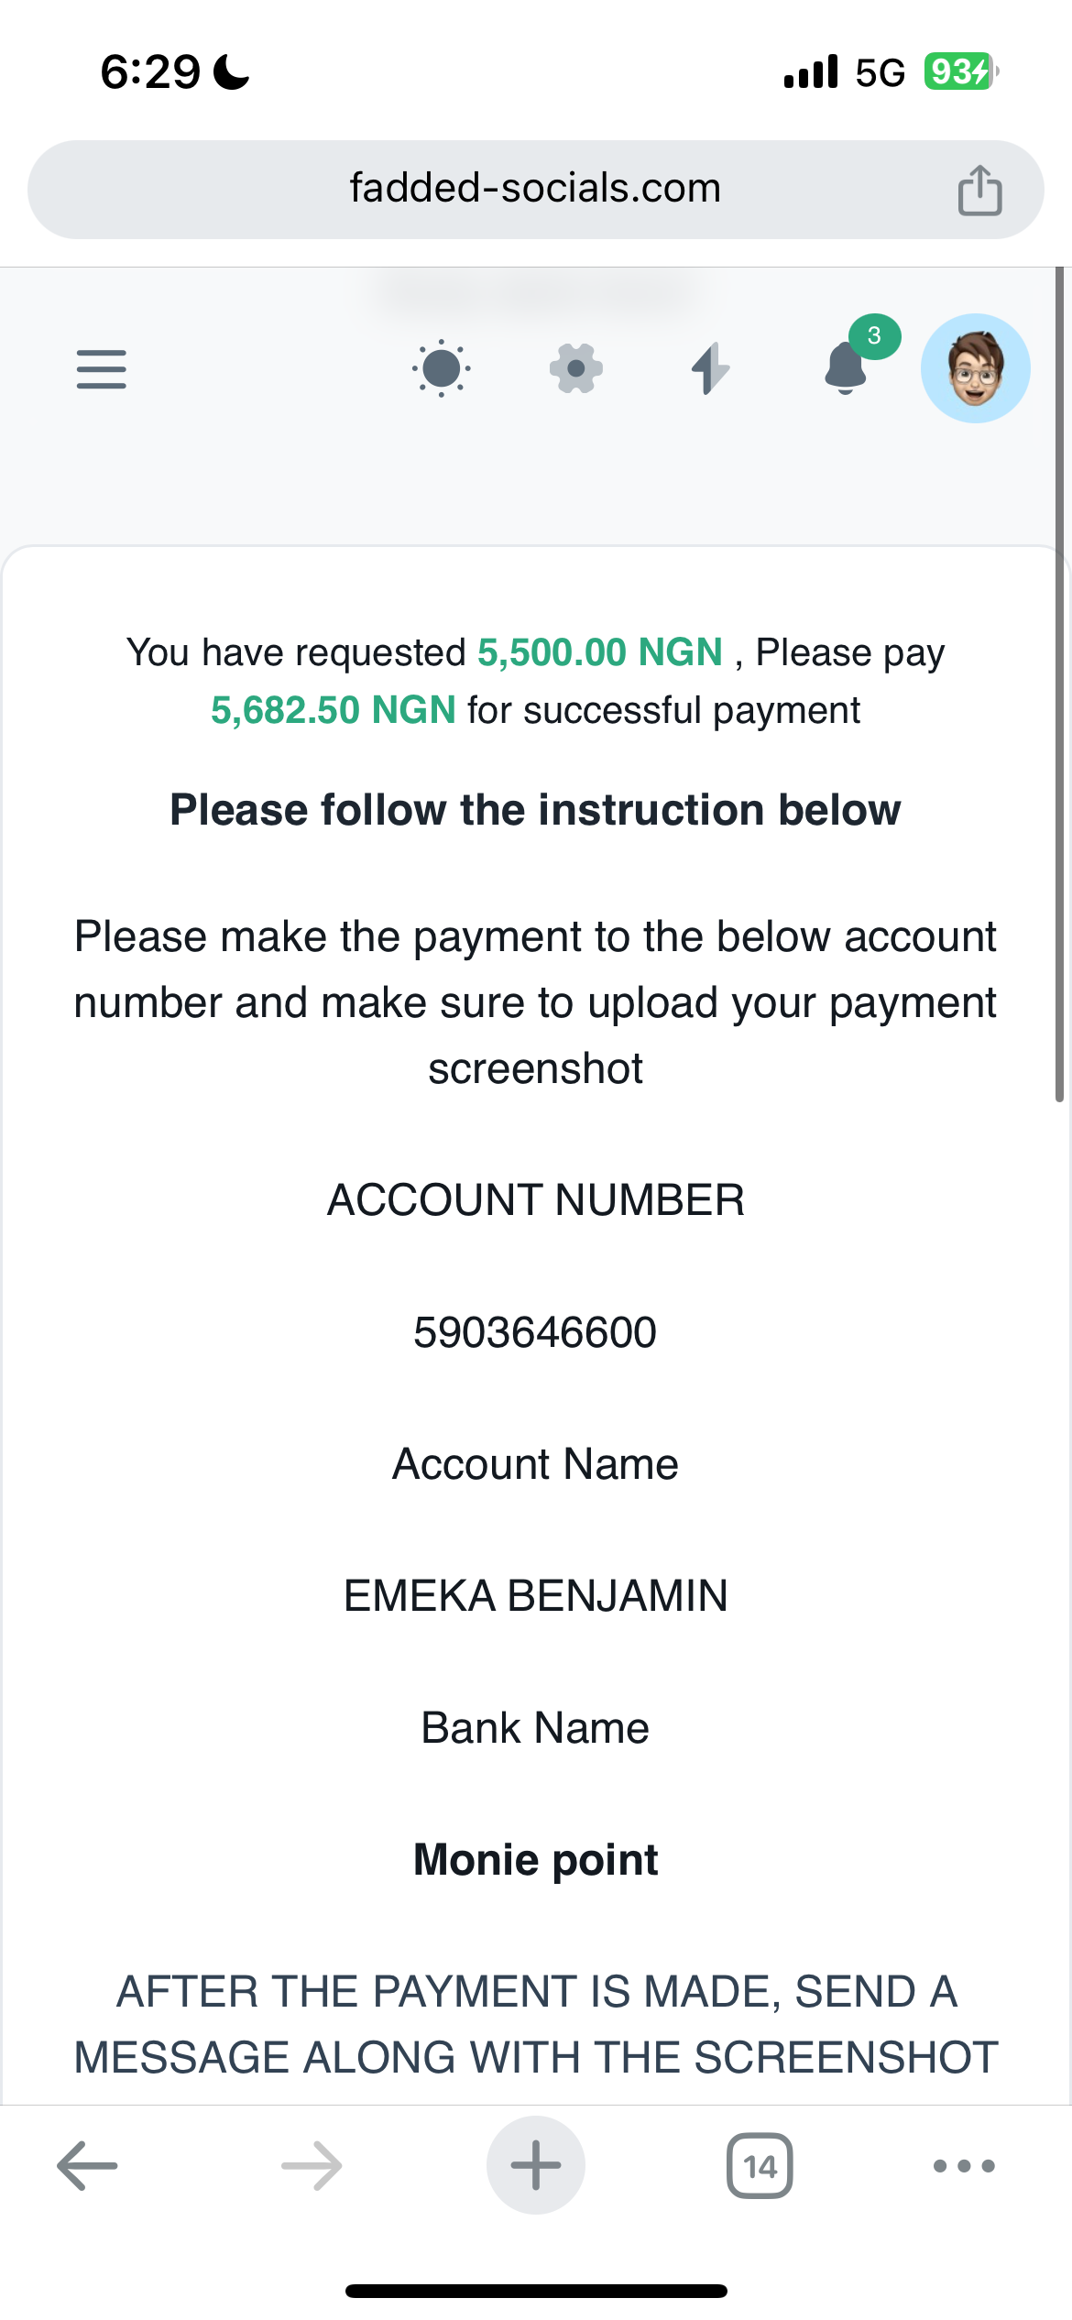Tap the EMEKA BENJAMIN account name
The width and height of the screenshot is (1072, 2320).
pyautogui.click(x=535, y=1596)
